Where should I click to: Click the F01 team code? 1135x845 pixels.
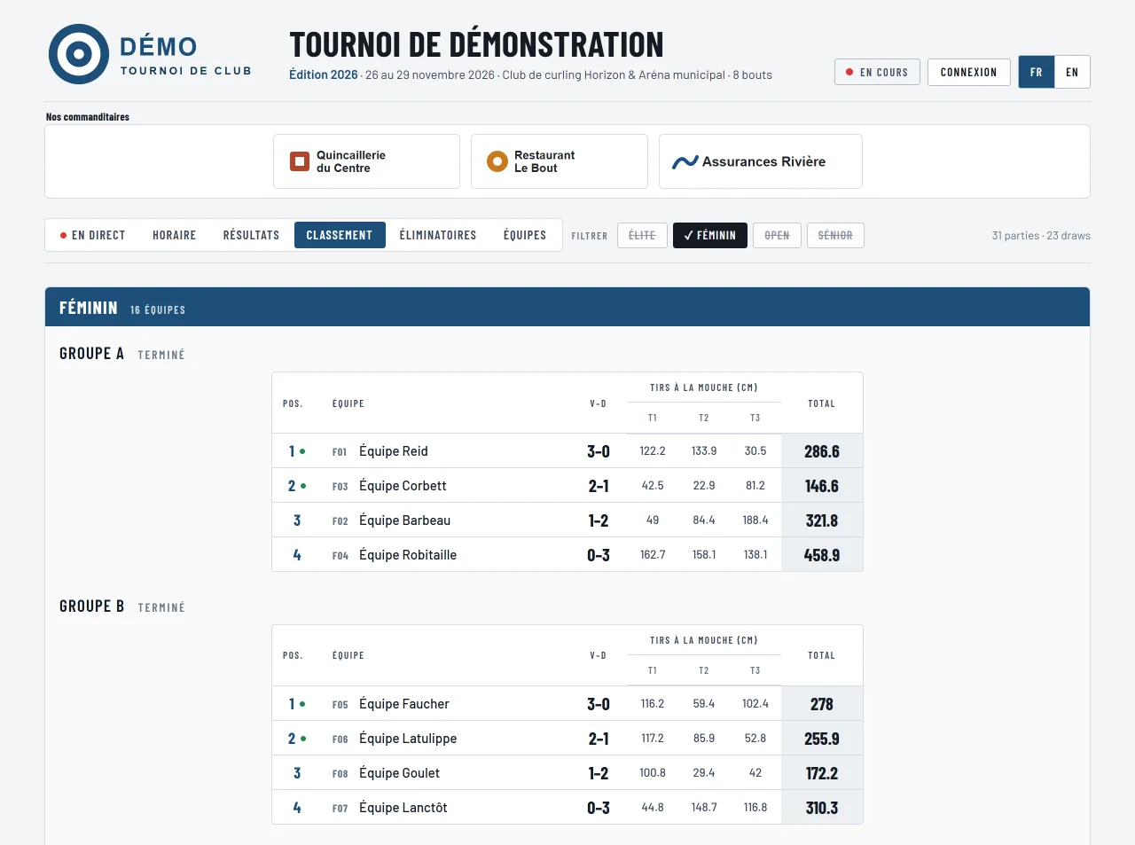coord(340,452)
